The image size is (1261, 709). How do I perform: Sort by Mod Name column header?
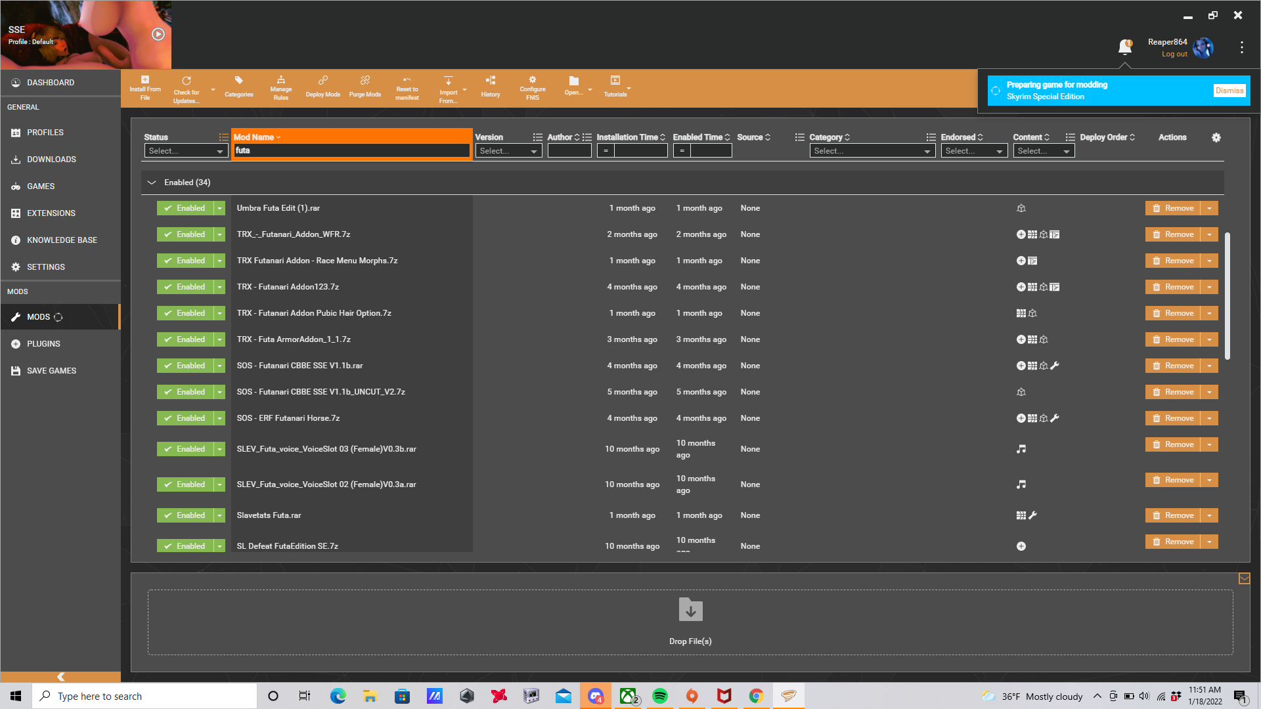point(257,137)
